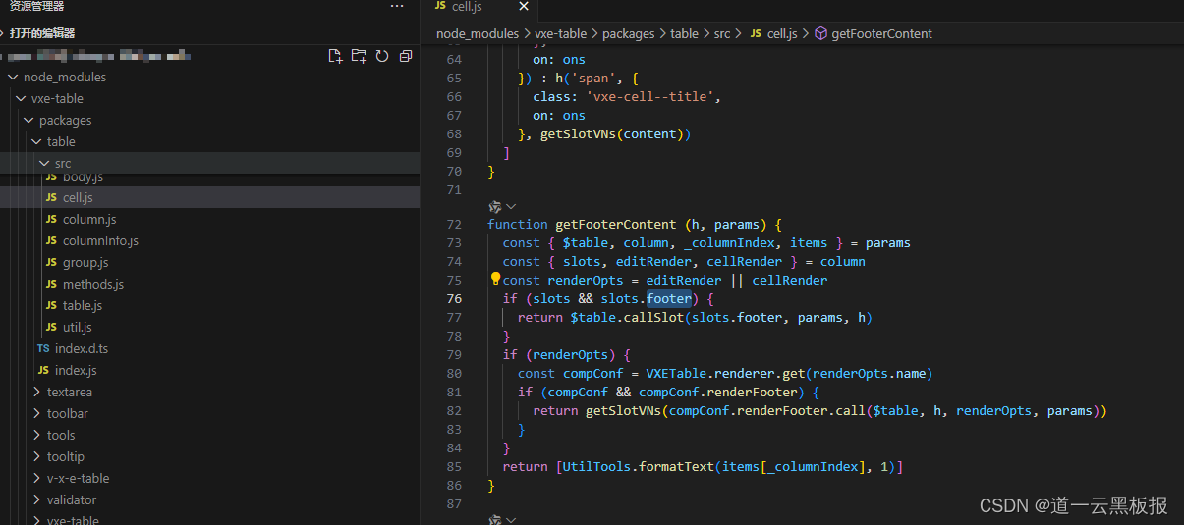This screenshot has height=525, width=1184.
Task: Click the getFooterContent symbol icon in breadcrumbs
Action: (821, 33)
